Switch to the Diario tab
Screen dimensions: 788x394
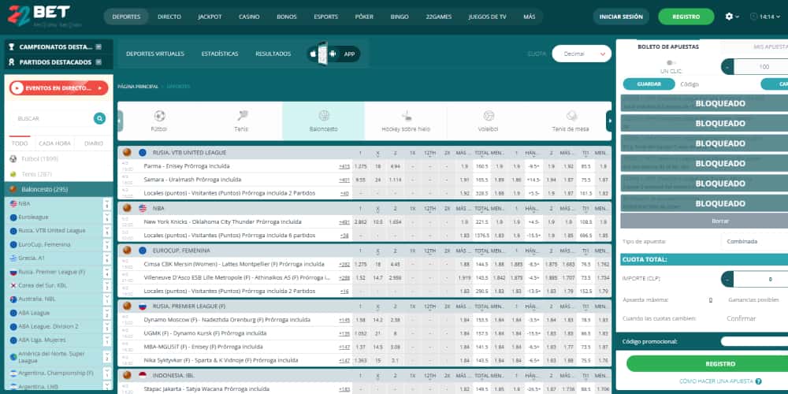pyautogui.click(x=94, y=143)
